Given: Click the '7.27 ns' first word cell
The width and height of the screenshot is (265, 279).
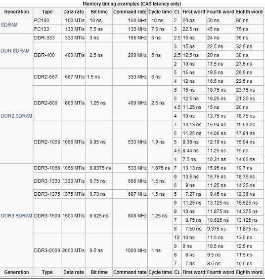Looking at the screenshot, I should tap(194, 194).
